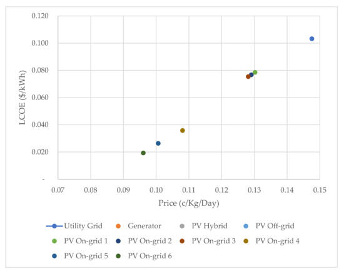Viewport: 344px width, 274px height.
Task: Select the dark green data point near 0.096
Action: click(143, 153)
